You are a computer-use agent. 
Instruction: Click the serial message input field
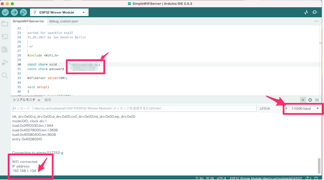coord(134,108)
